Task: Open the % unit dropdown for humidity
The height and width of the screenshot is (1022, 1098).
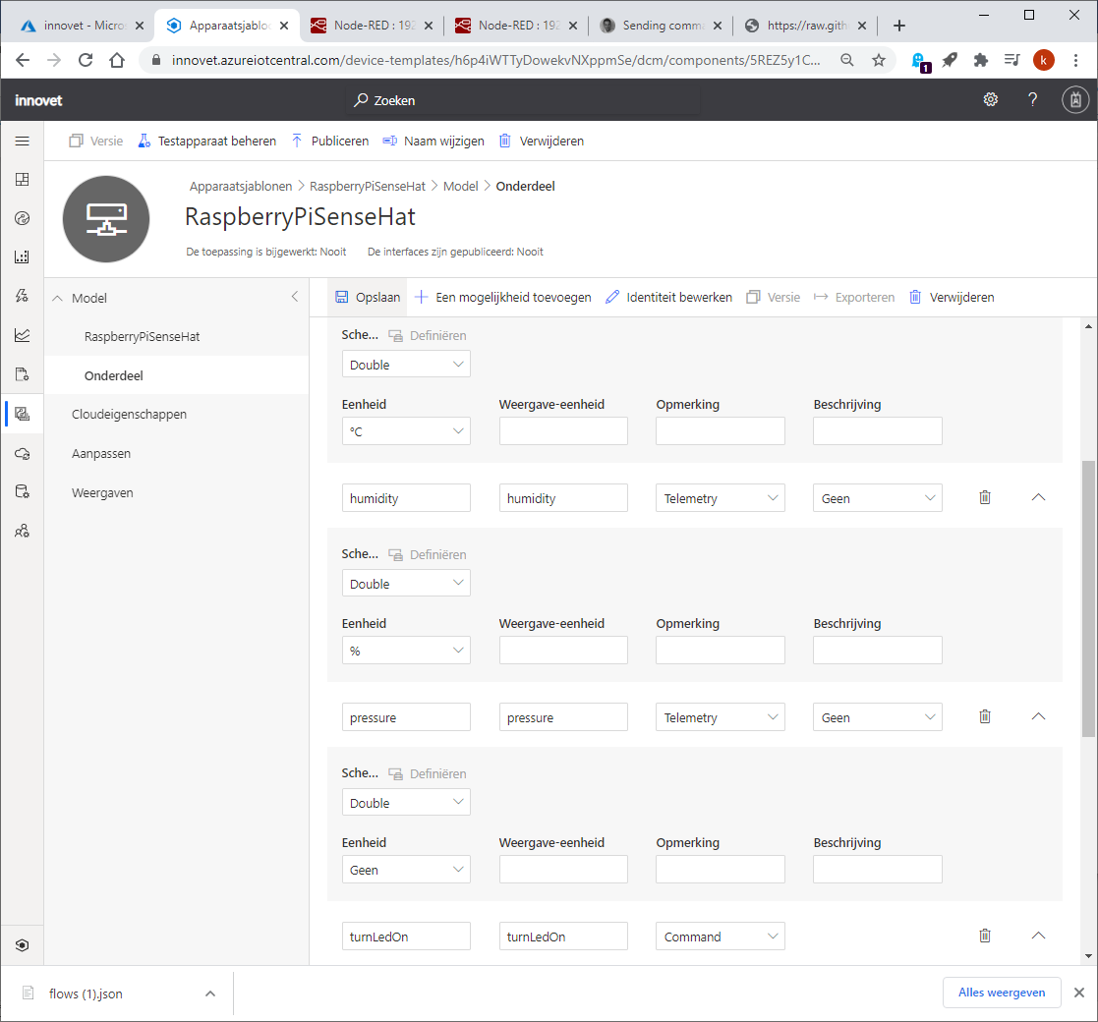Action: point(406,651)
